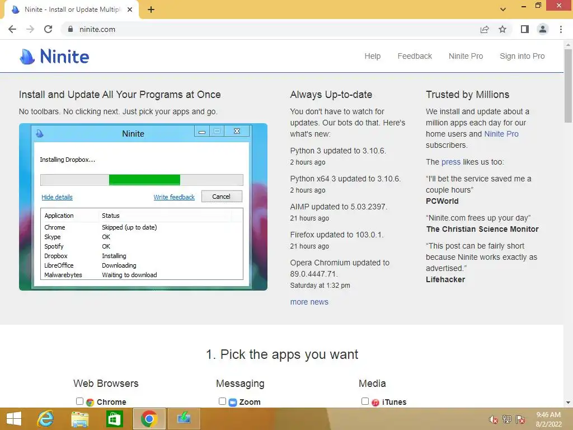Screen dimensions: 573x430
Task: Click the press link
Action: pyautogui.click(x=451, y=162)
